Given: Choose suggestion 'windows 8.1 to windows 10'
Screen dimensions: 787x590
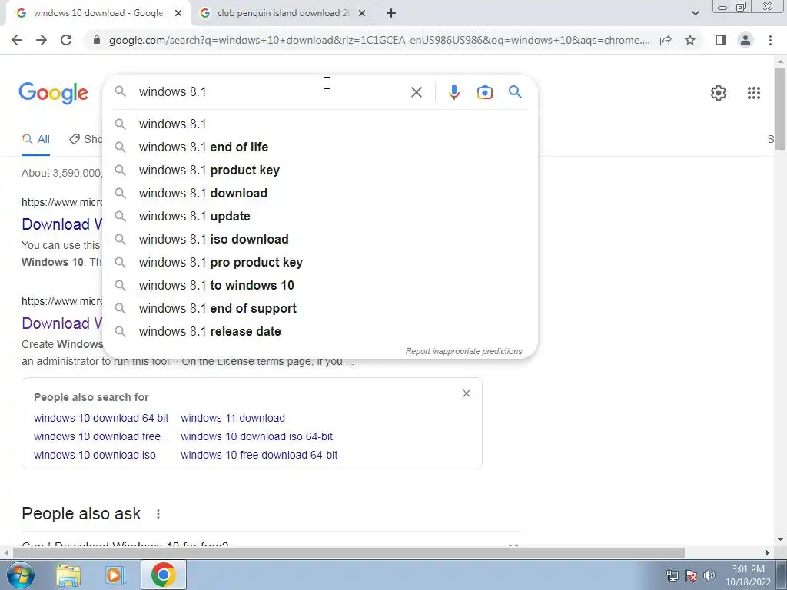Looking at the screenshot, I should pos(320,286).
